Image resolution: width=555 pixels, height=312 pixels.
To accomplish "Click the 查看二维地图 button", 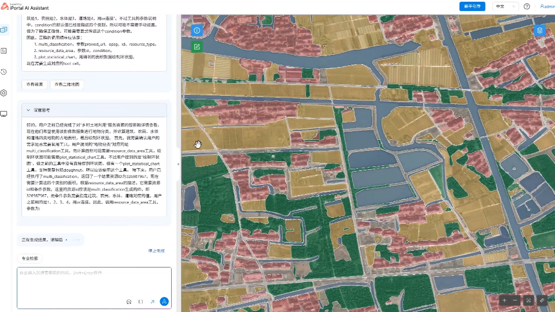I will click(x=67, y=84).
